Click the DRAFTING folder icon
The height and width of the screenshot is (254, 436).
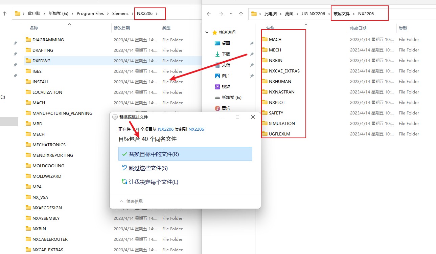28,50
